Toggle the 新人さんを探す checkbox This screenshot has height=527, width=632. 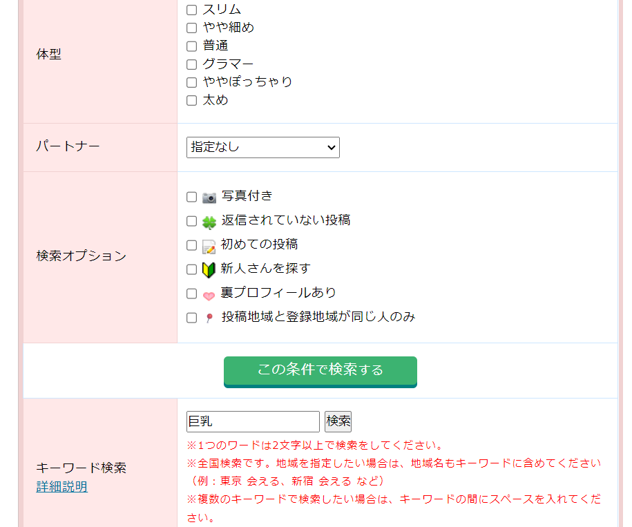192,269
